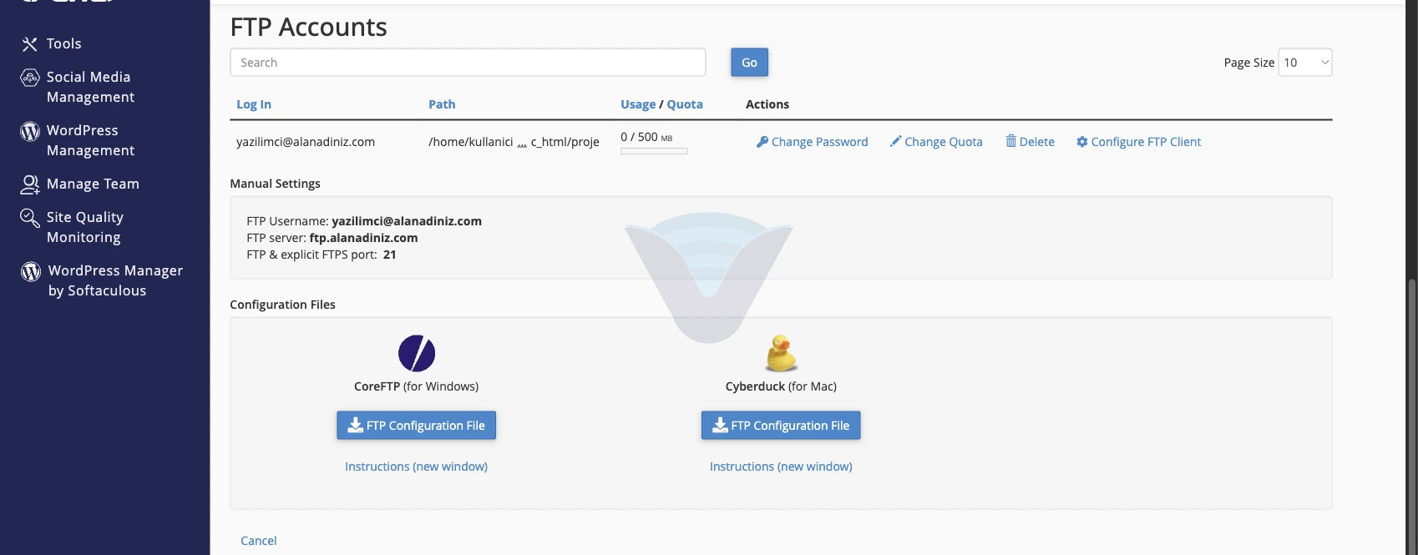Sort by Quota column
Image resolution: width=1418 pixels, height=555 pixels.
point(685,104)
